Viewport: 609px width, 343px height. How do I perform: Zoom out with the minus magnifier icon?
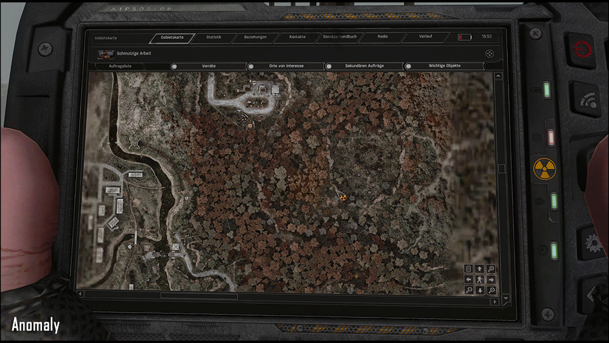(x=469, y=290)
